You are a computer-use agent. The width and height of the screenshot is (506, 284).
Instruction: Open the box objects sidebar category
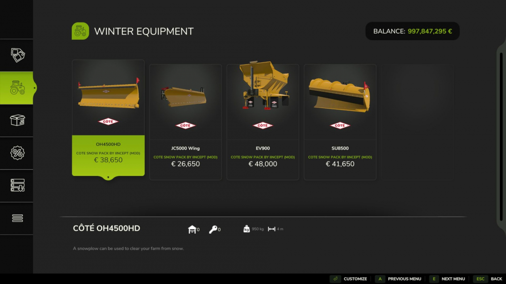17,121
